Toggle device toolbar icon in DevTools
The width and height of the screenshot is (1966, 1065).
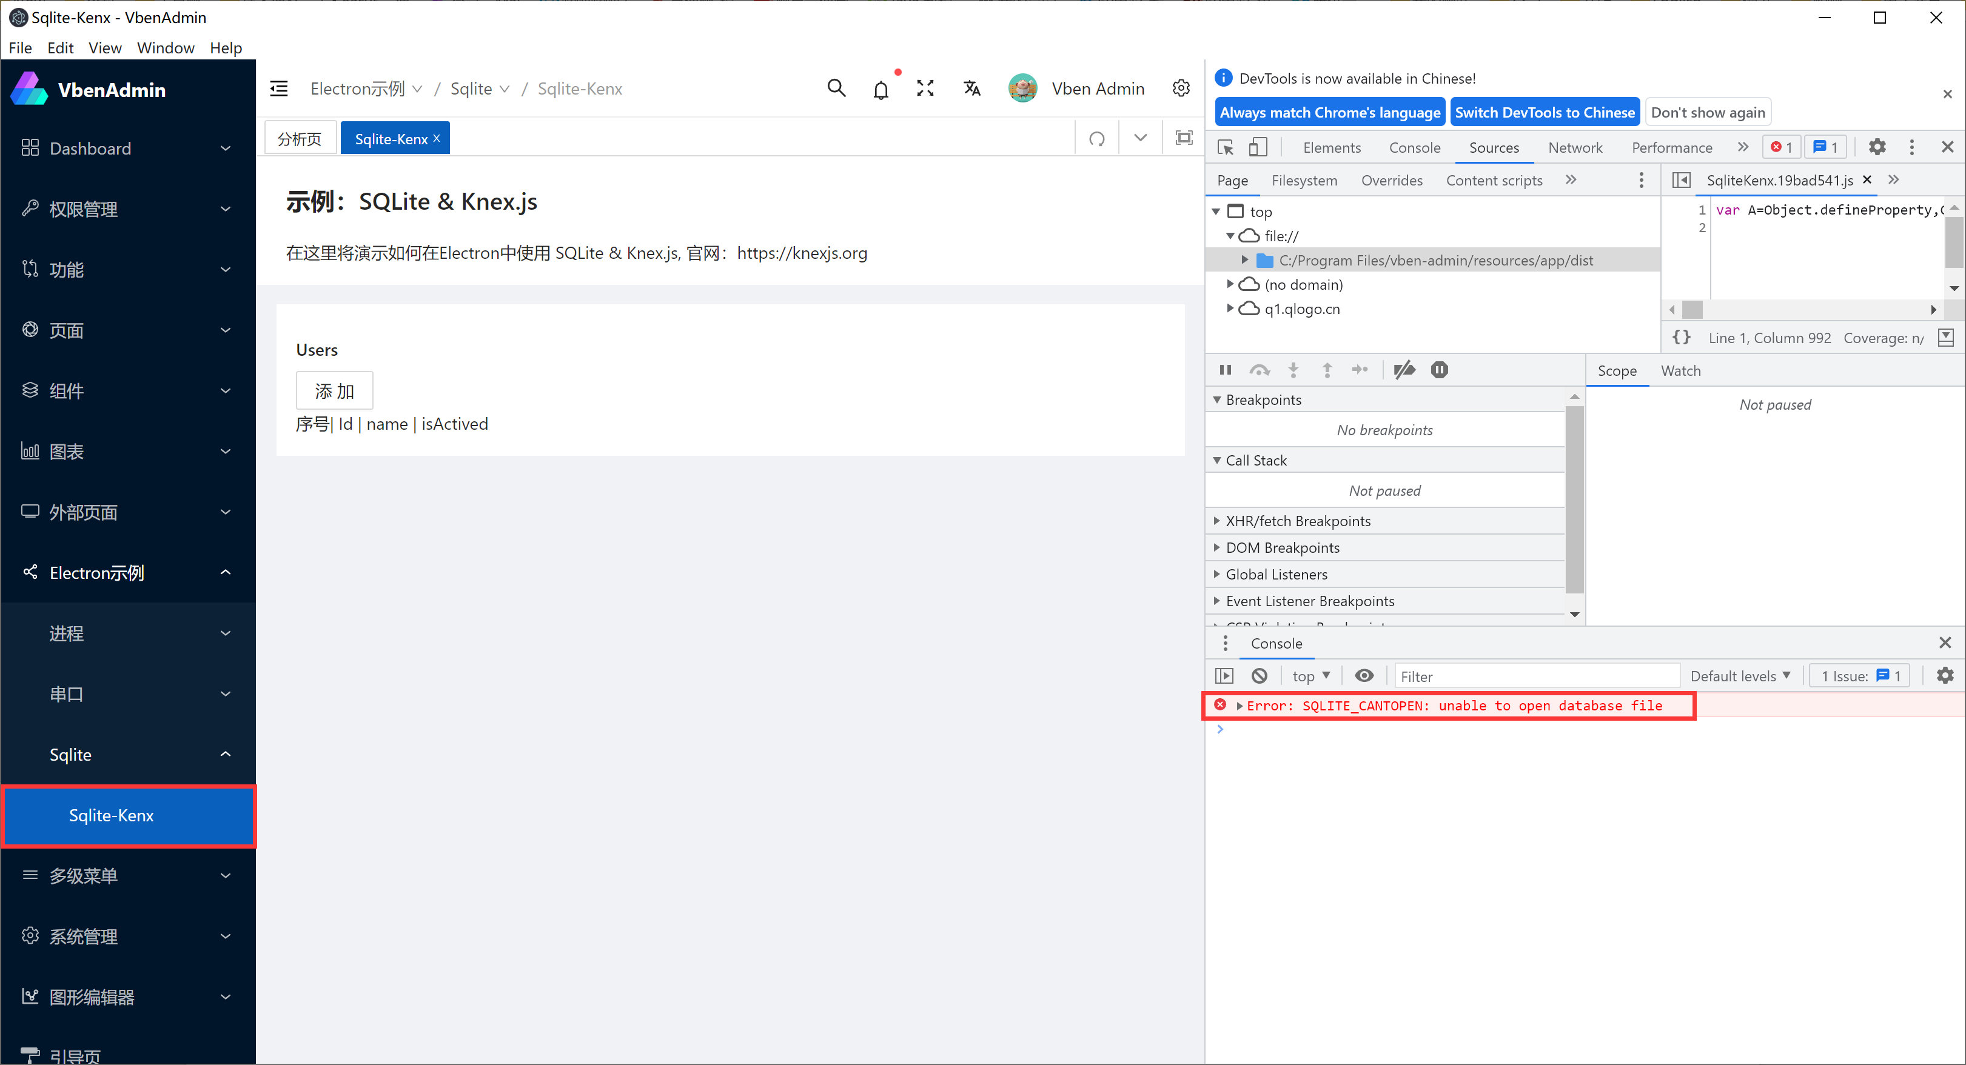(x=1258, y=147)
